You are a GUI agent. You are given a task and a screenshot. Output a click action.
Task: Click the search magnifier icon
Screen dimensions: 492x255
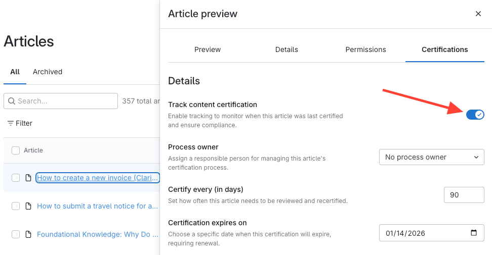[x=12, y=101]
